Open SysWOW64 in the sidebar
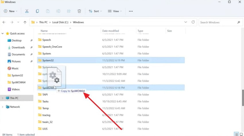Viewport: 244px width, 136px height. pos(18,82)
